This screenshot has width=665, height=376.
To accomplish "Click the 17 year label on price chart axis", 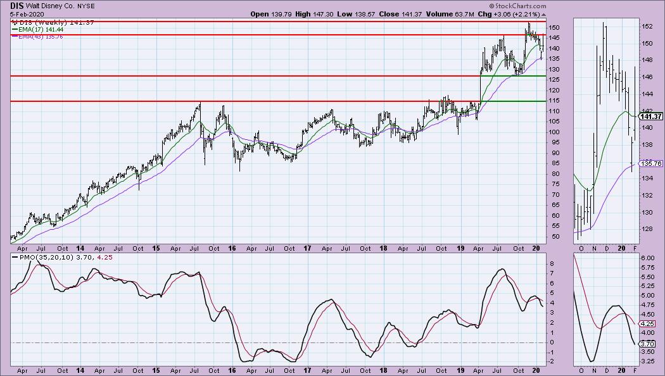I will click(x=307, y=248).
